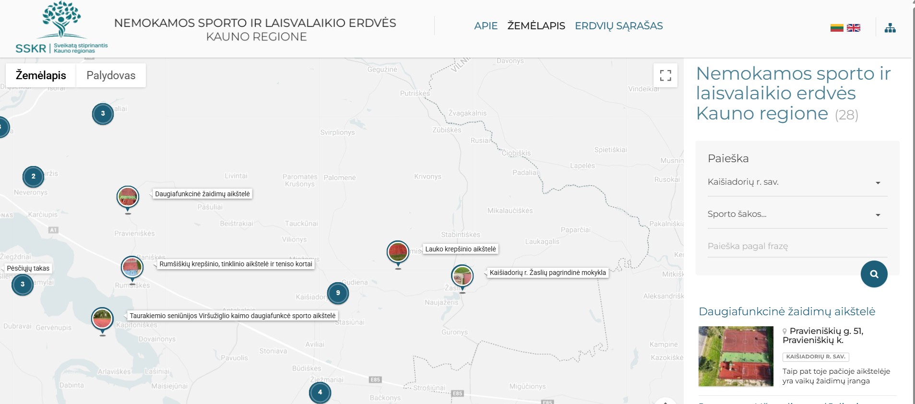Switch language to English flag
915x404 pixels.
tap(853, 28)
